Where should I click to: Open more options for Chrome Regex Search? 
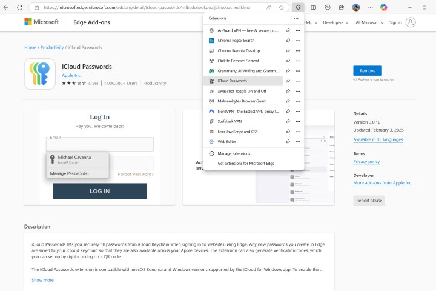point(297,40)
